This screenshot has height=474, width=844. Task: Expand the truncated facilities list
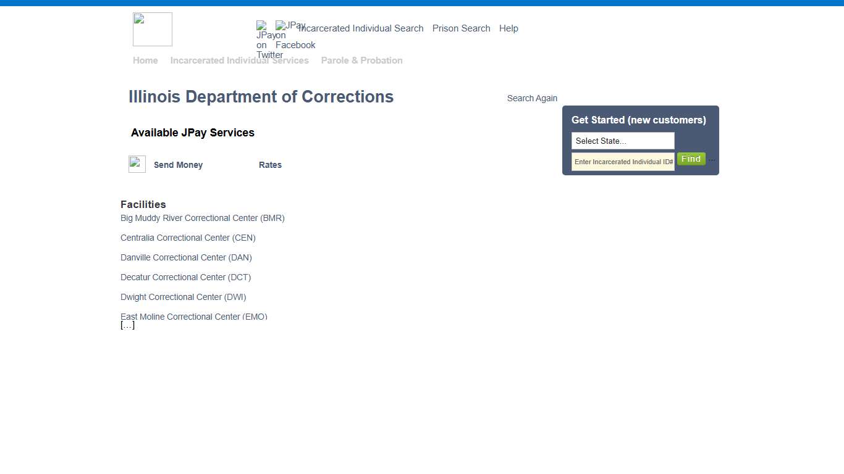pyautogui.click(x=127, y=325)
